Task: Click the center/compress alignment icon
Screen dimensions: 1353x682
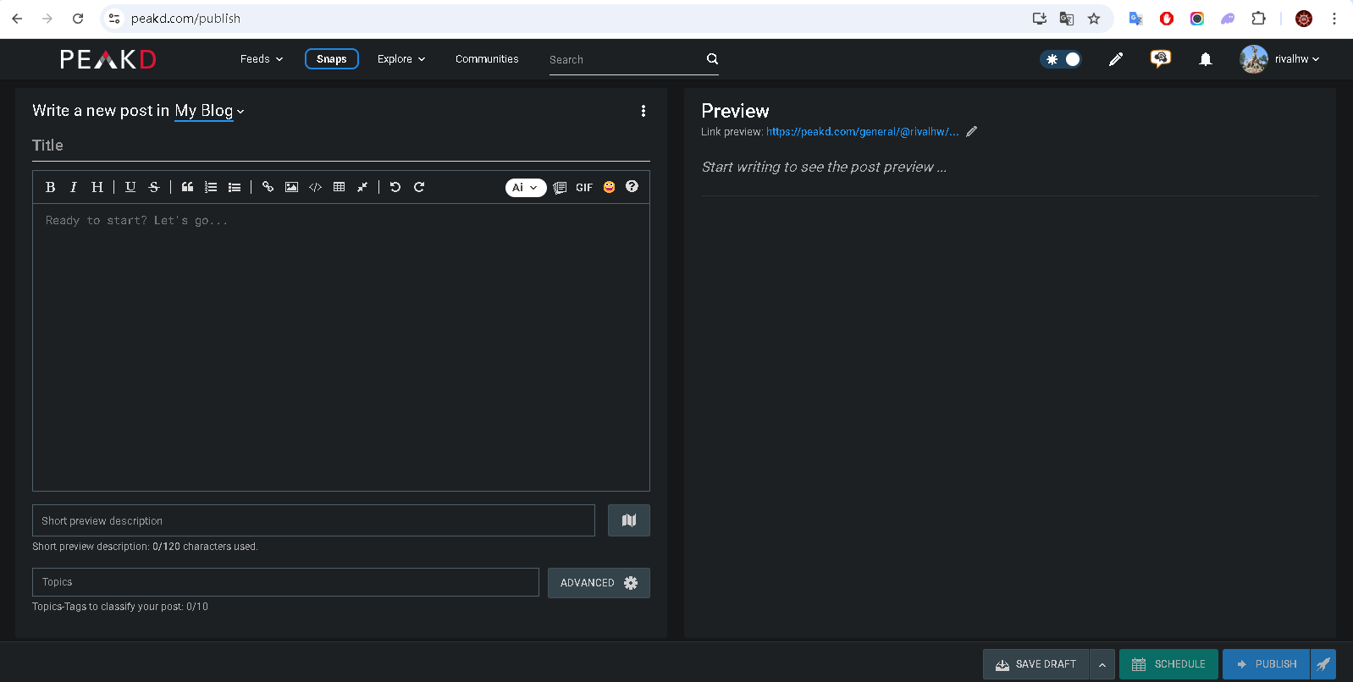Action: coord(362,187)
